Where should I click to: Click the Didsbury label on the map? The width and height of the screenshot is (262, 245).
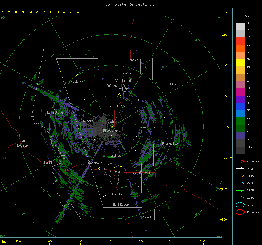[x=110, y=131]
